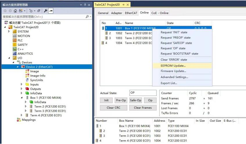Viewport: 246px width, 144px height.
Task: Switch to the EtherCAT tab
Action: click(131, 13)
